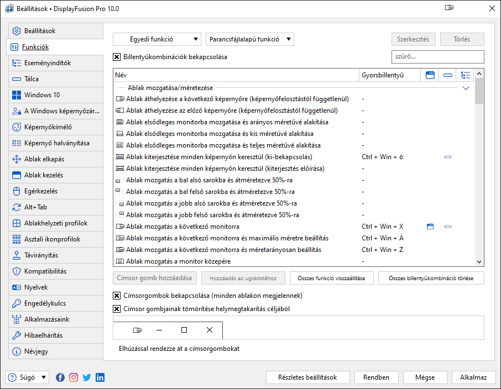The height and width of the screenshot is (389, 501).
Task: Open the Instagram icon link
Action: click(x=74, y=377)
